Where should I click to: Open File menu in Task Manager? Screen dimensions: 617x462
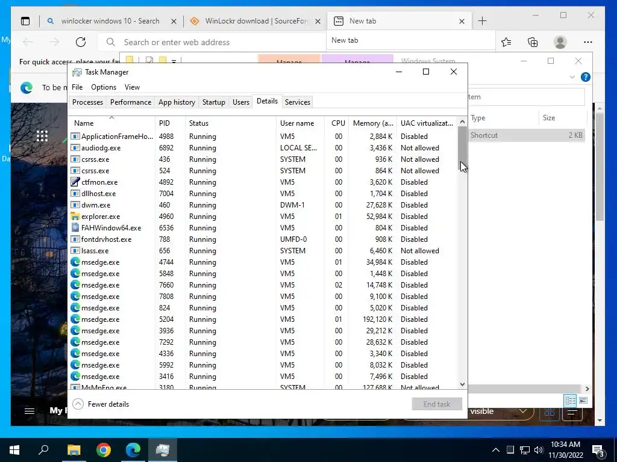(77, 87)
